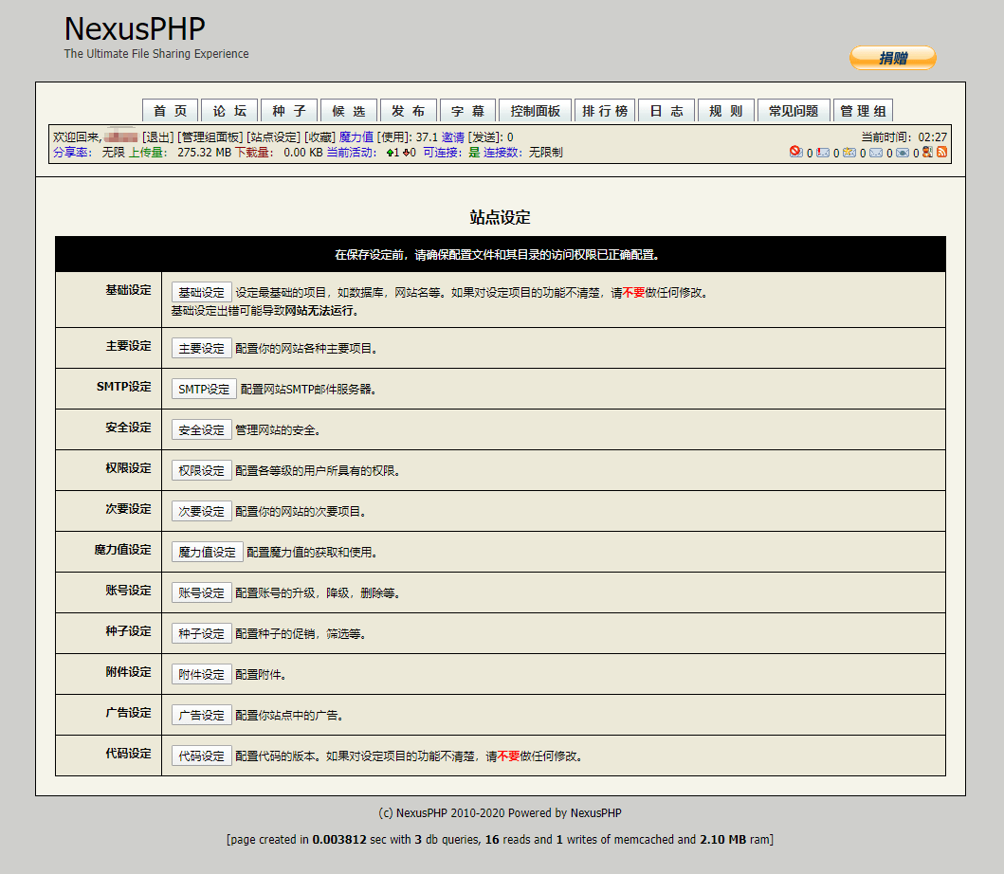Open the 规则 rules tab
The width and height of the screenshot is (1004, 874).
coord(726,111)
